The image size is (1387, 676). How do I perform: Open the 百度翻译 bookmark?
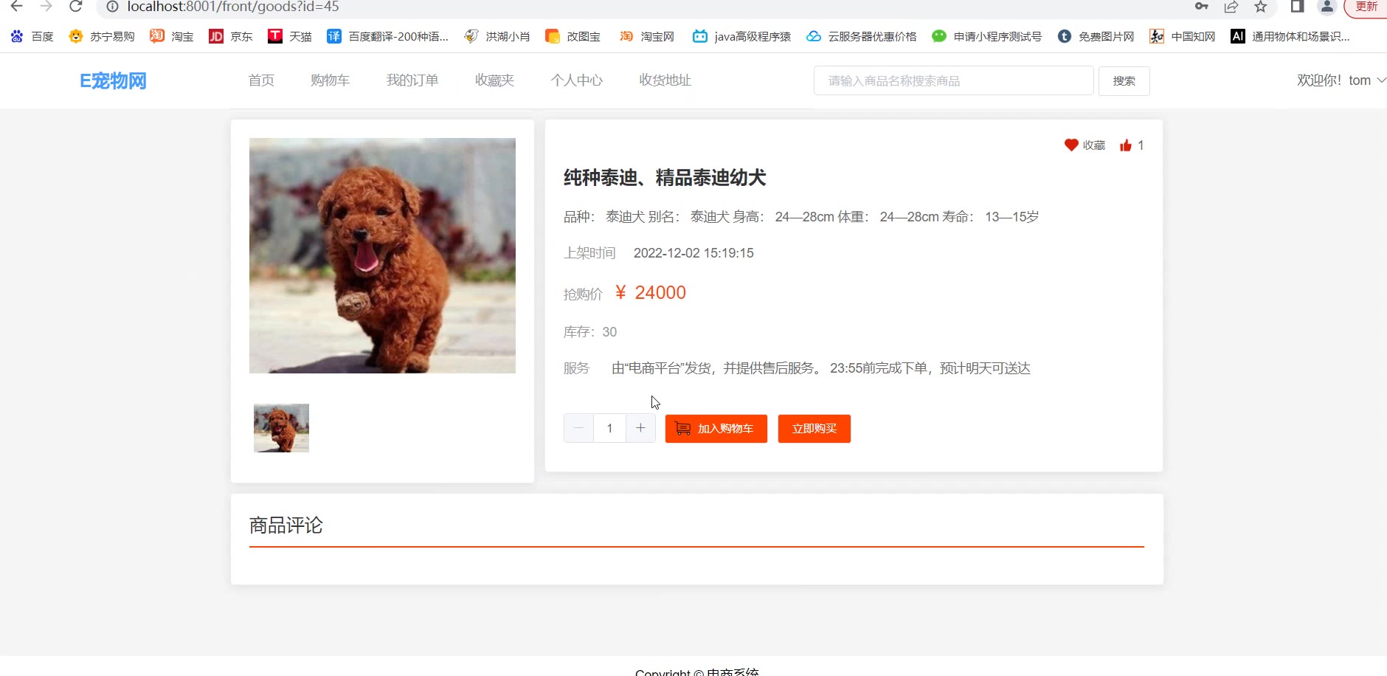pyautogui.click(x=387, y=36)
